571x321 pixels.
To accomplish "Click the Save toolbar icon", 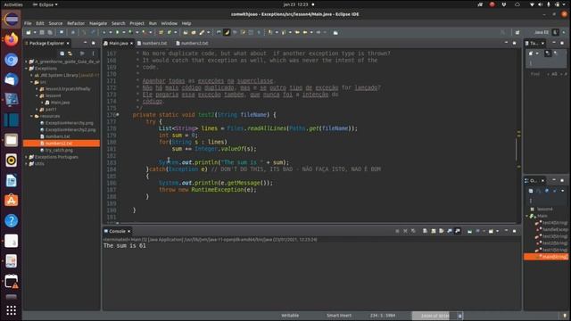I will pos(42,32).
